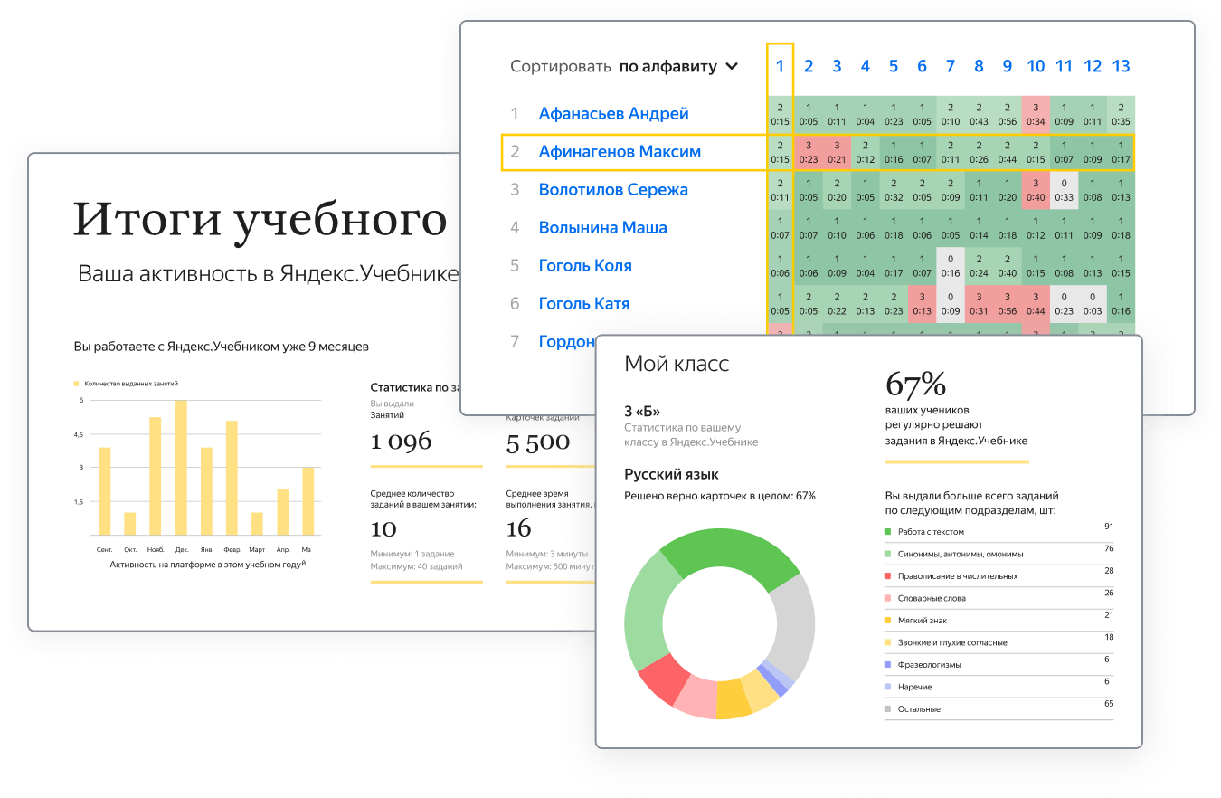Click Афанасьев Андрей's cell 0:35 in column 13
Screen dimensions: 1221x798
[1121, 114]
